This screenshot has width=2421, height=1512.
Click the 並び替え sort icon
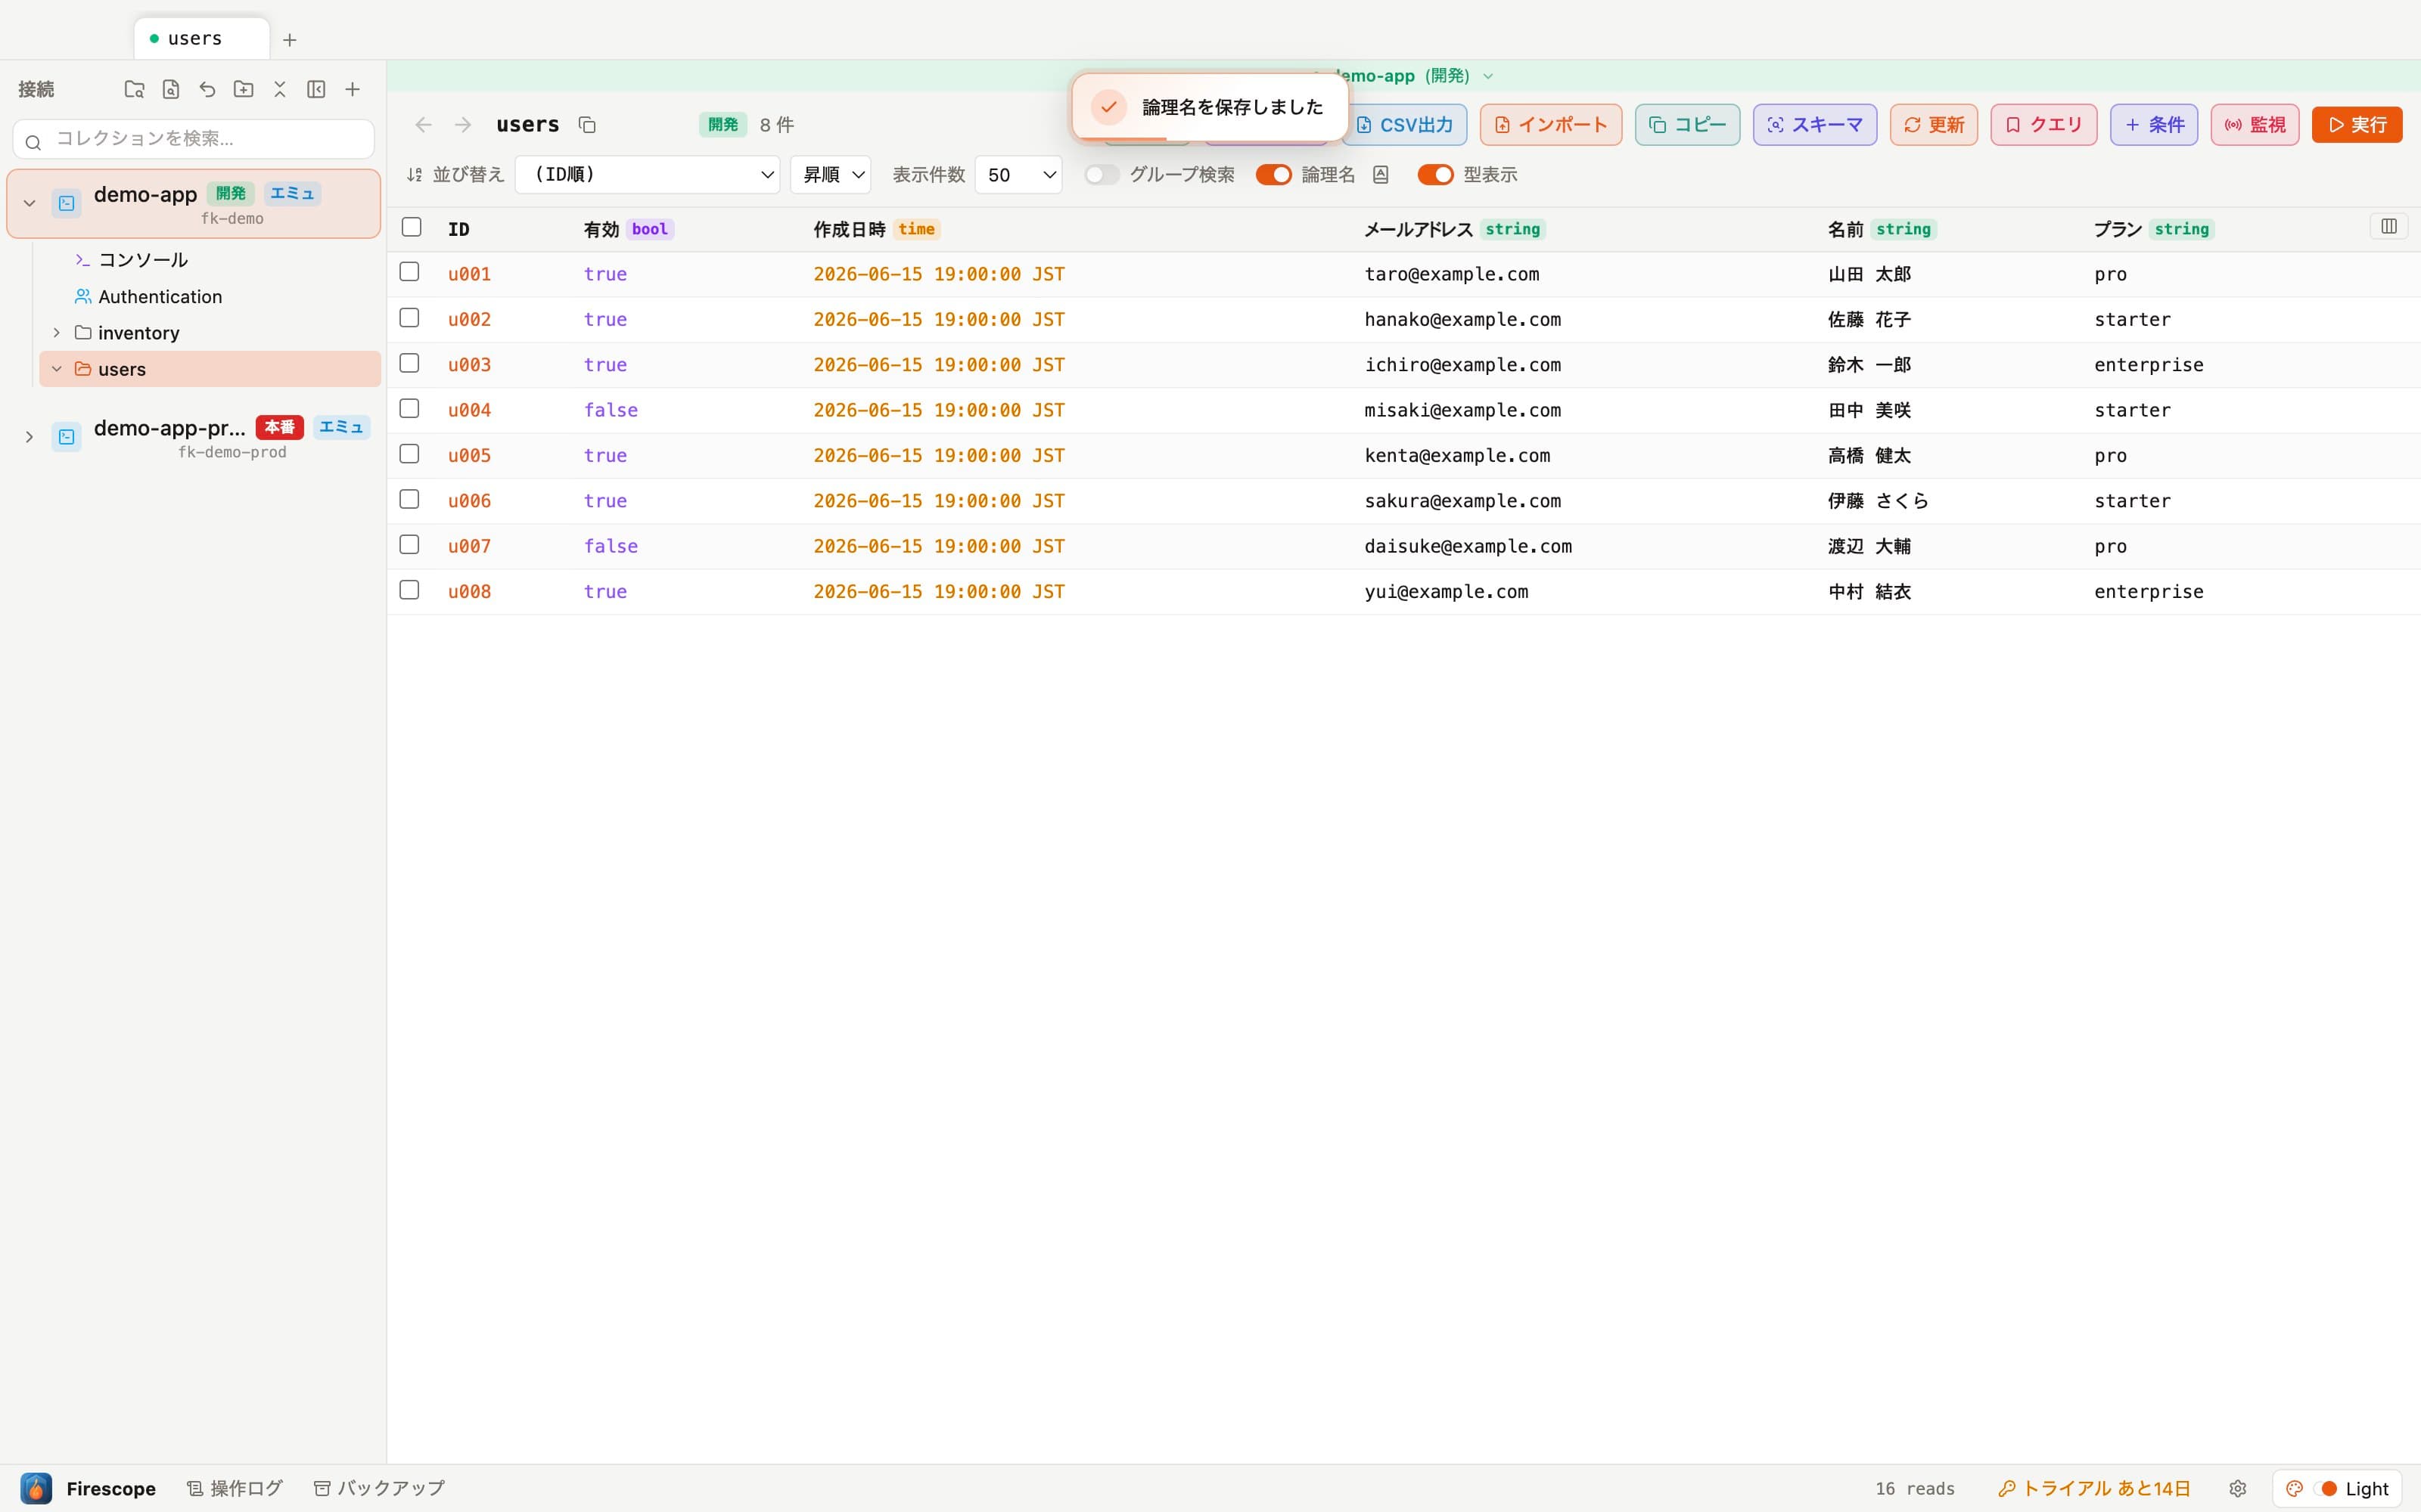(414, 175)
